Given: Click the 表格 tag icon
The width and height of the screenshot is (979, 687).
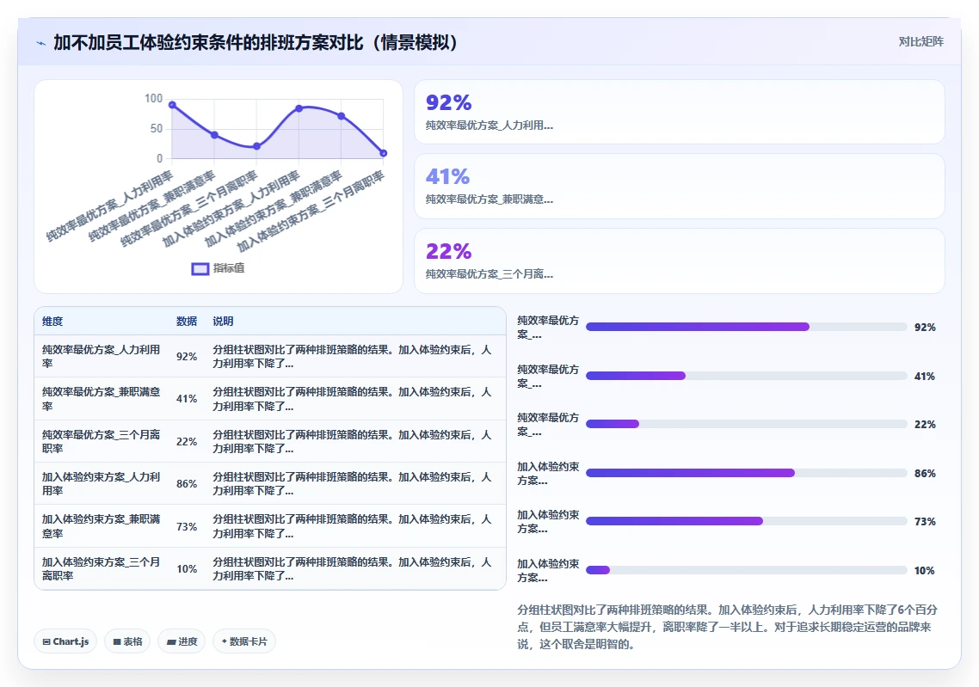Looking at the screenshot, I should point(117,641).
